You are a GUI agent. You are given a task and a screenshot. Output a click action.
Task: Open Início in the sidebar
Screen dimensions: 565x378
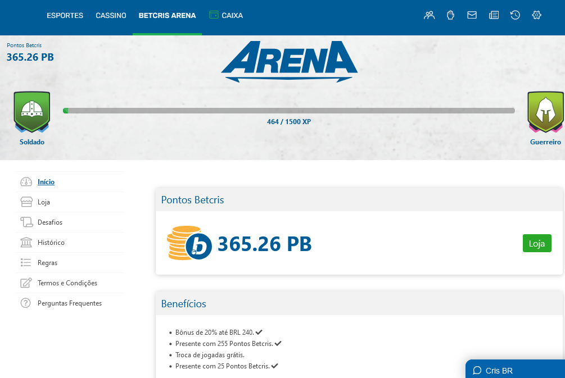(46, 182)
